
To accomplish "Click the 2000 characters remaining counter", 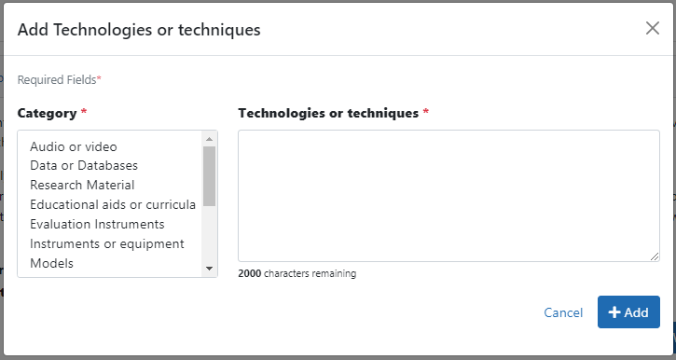I will (x=297, y=273).
